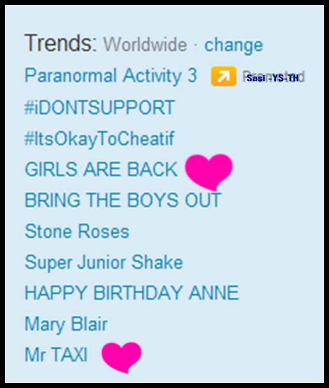329x388 pixels.
Task: Click the word ANNE in birthday trend
Action: tap(214, 292)
